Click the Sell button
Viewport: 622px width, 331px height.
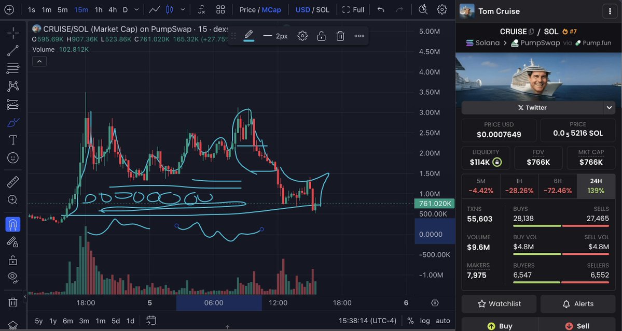click(578, 326)
